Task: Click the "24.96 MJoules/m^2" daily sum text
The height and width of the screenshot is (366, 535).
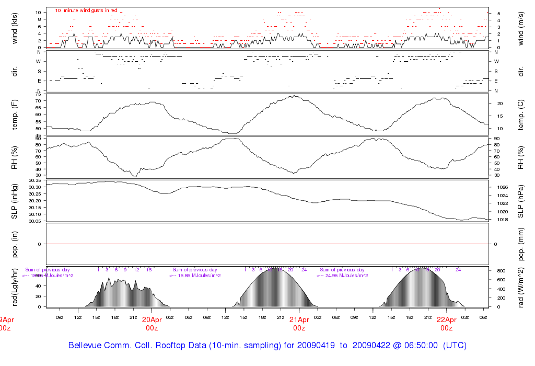Action: click(347, 276)
